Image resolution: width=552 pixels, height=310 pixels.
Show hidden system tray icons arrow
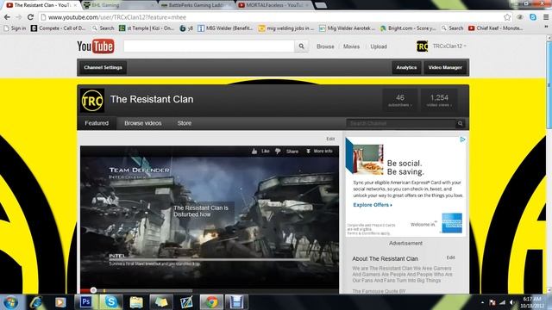tap(482, 302)
